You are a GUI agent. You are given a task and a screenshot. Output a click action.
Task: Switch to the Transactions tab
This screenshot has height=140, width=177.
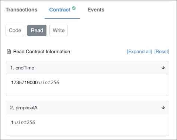(x=21, y=10)
